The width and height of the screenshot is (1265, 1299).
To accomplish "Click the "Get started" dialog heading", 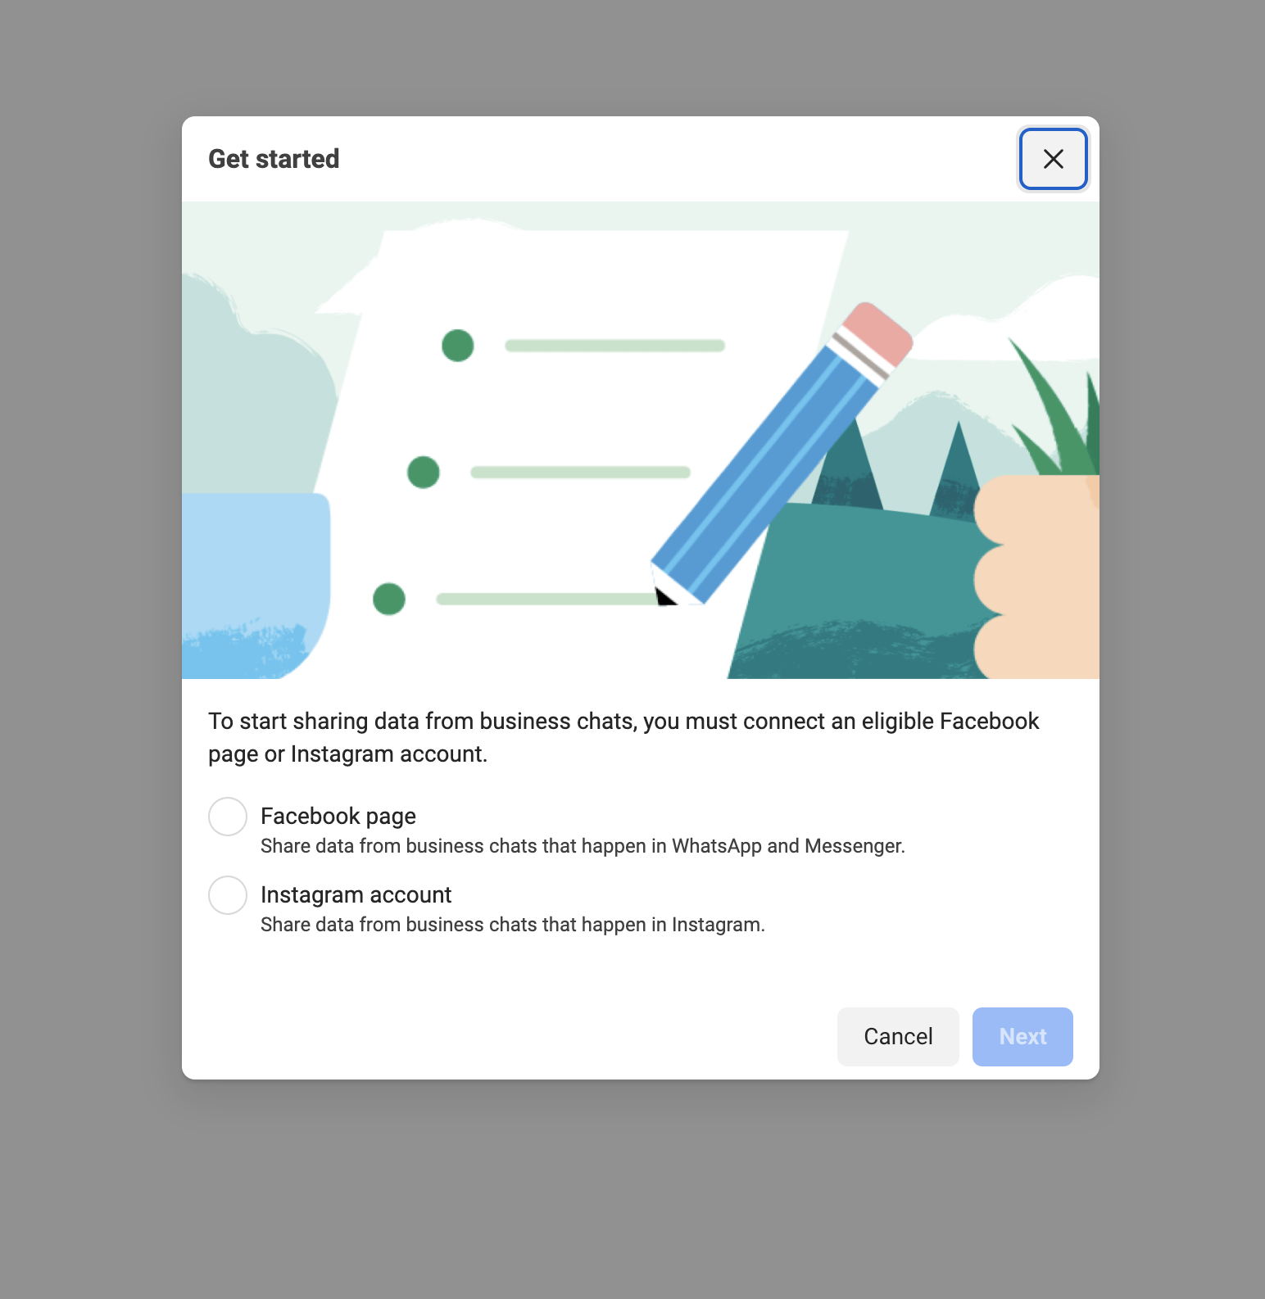I will click(x=274, y=159).
